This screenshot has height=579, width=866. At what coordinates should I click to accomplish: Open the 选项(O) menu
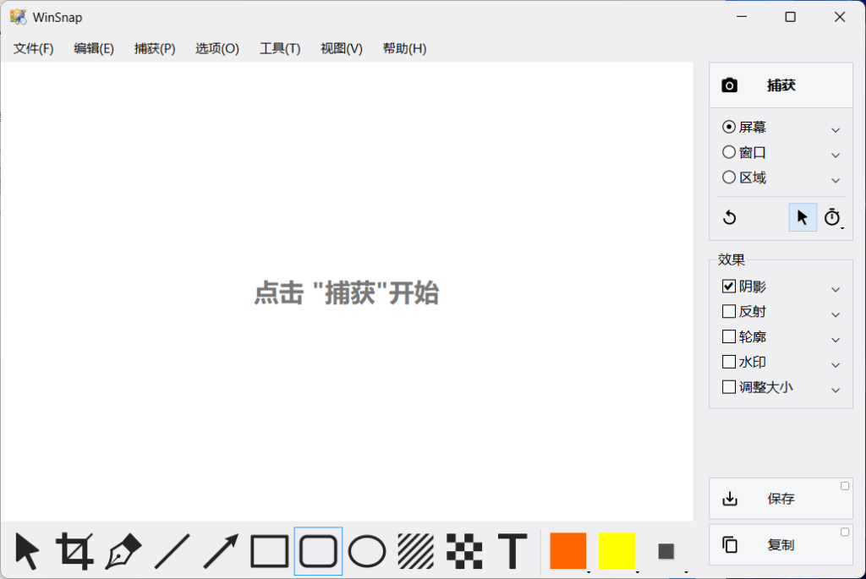pos(217,48)
